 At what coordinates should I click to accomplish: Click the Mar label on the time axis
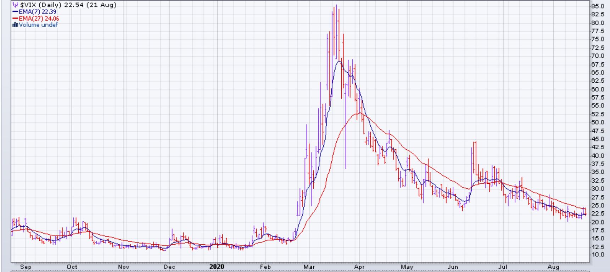[309, 267]
